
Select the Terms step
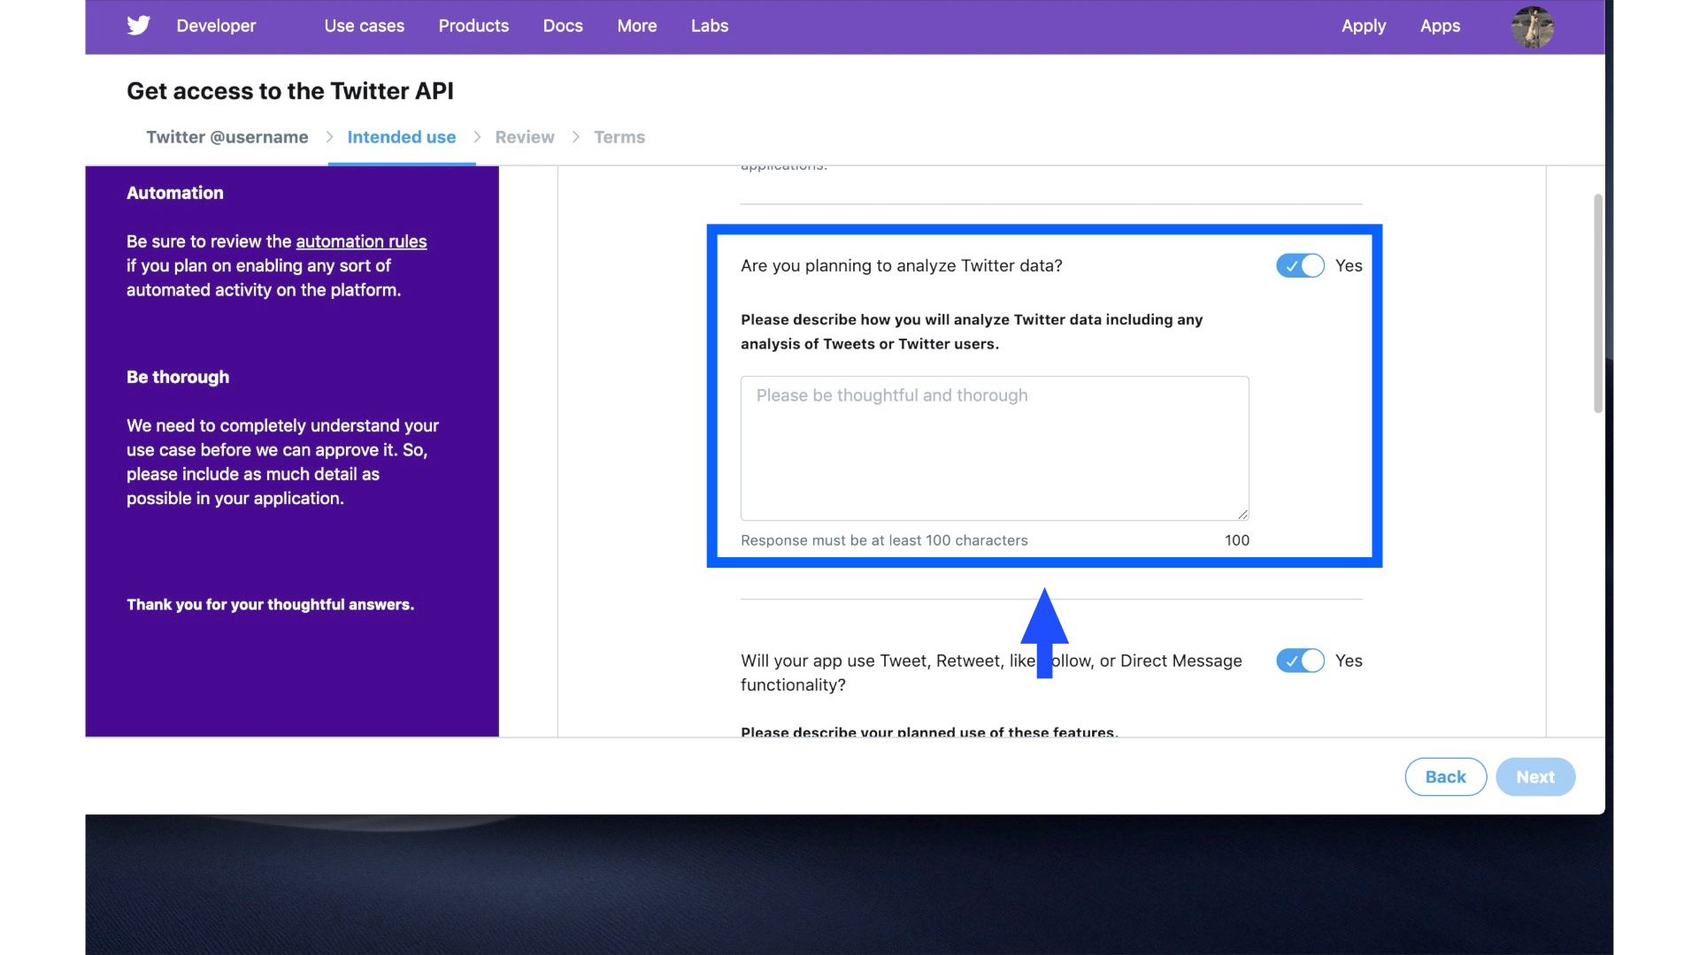[619, 137]
